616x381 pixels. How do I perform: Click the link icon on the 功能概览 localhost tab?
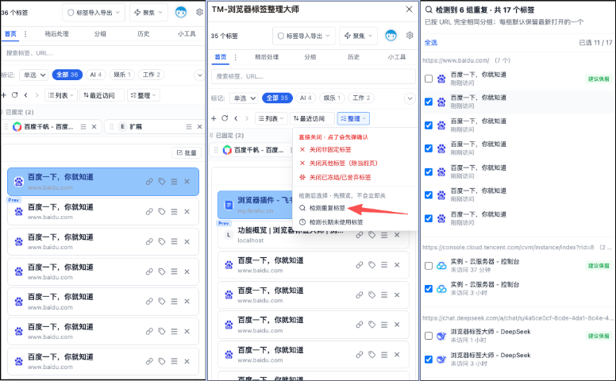(x=360, y=235)
